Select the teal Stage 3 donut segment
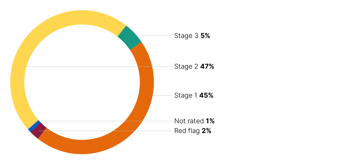The height and width of the screenshot is (164, 349). pos(130,38)
